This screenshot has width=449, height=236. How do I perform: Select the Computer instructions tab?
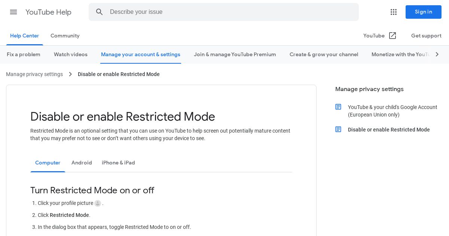coord(48,163)
